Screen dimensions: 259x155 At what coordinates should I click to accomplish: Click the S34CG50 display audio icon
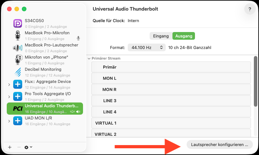click(x=17, y=23)
